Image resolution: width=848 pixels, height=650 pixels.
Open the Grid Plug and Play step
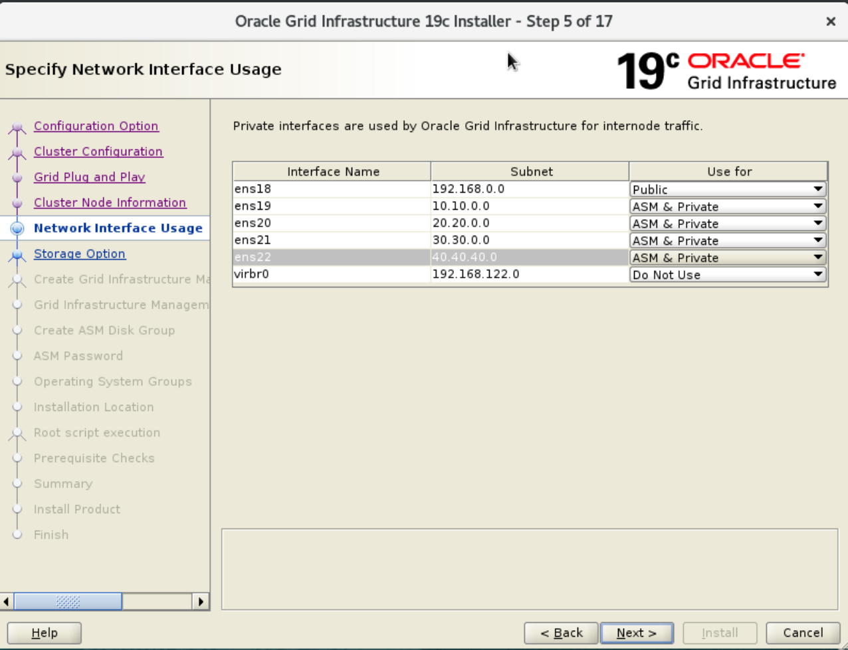click(89, 177)
